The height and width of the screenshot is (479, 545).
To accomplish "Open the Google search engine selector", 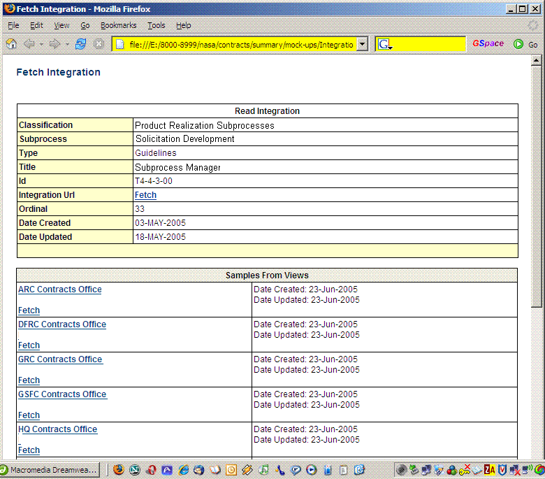I will click(385, 44).
